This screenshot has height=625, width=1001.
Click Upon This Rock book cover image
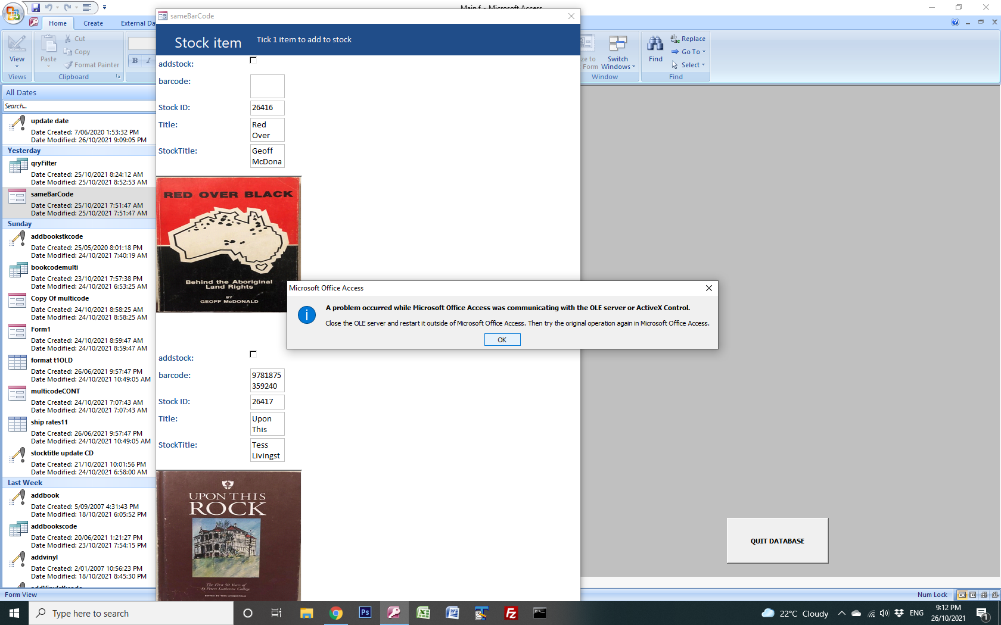229,536
